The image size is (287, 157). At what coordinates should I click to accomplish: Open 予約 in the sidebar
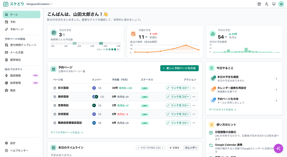22,22
